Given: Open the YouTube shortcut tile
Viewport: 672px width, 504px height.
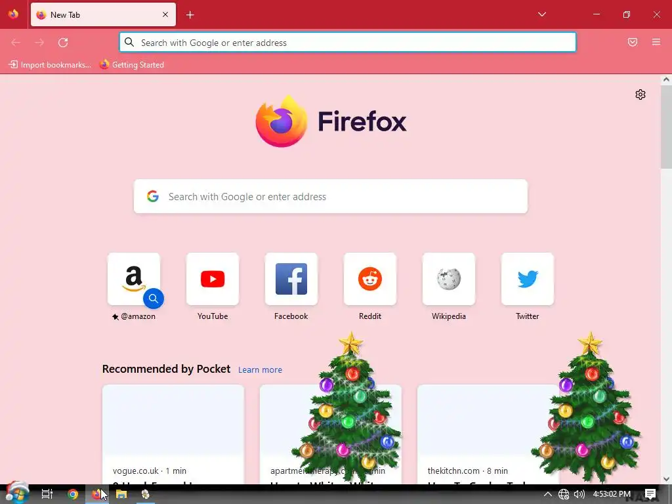Looking at the screenshot, I should (x=213, y=279).
